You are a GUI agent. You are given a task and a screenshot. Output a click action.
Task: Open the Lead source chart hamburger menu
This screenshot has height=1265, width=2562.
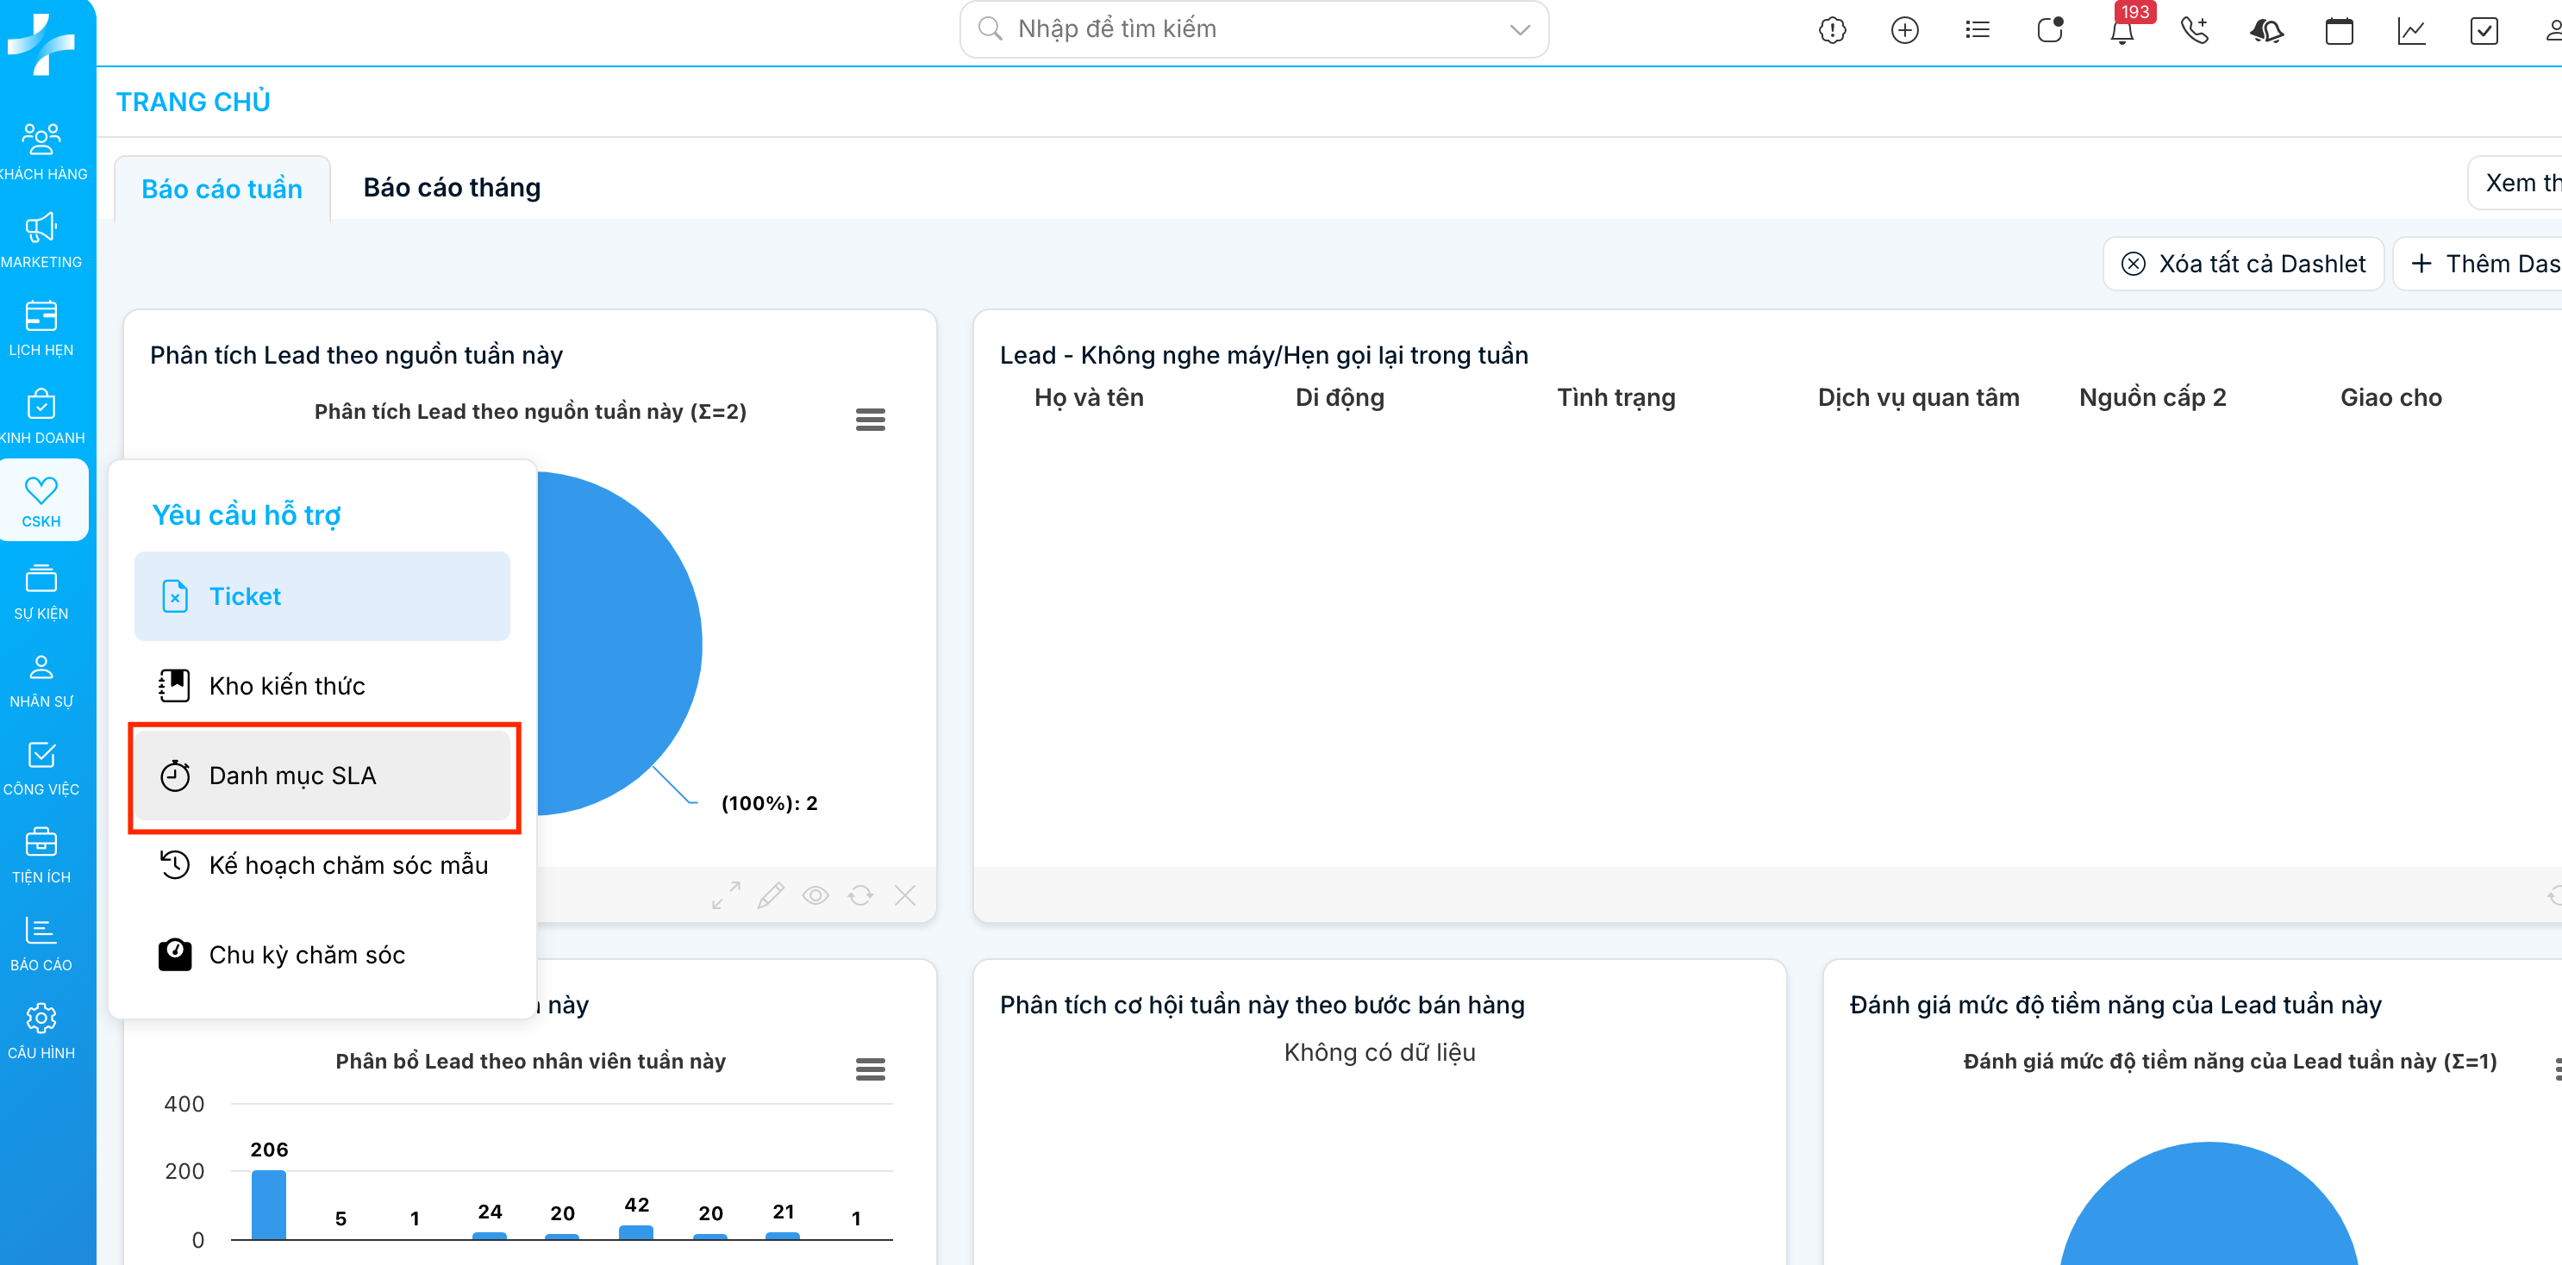871,420
